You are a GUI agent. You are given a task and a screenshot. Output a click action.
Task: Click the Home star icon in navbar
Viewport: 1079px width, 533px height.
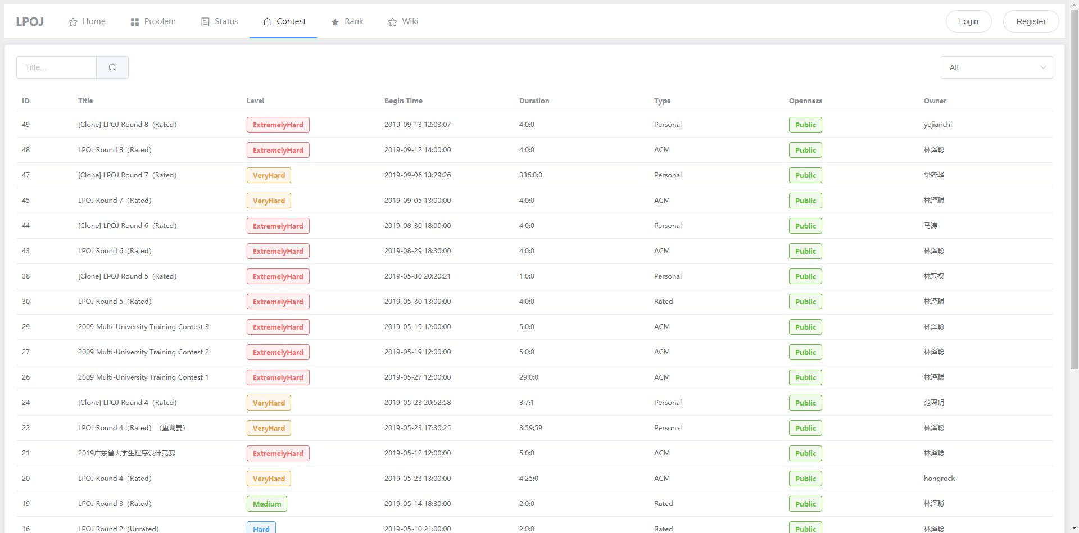coord(72,21)
